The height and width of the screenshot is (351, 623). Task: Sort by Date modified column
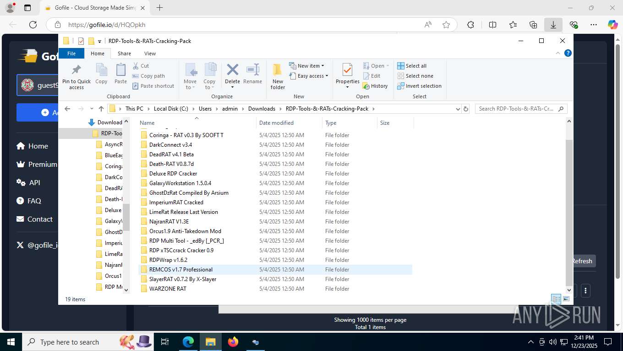(290, 122)
